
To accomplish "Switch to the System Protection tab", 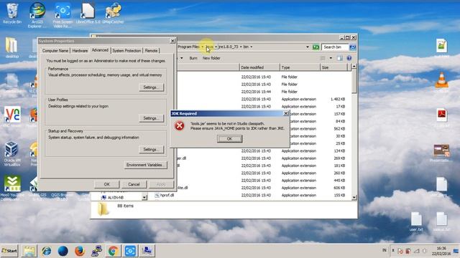I will coord(126,51).
